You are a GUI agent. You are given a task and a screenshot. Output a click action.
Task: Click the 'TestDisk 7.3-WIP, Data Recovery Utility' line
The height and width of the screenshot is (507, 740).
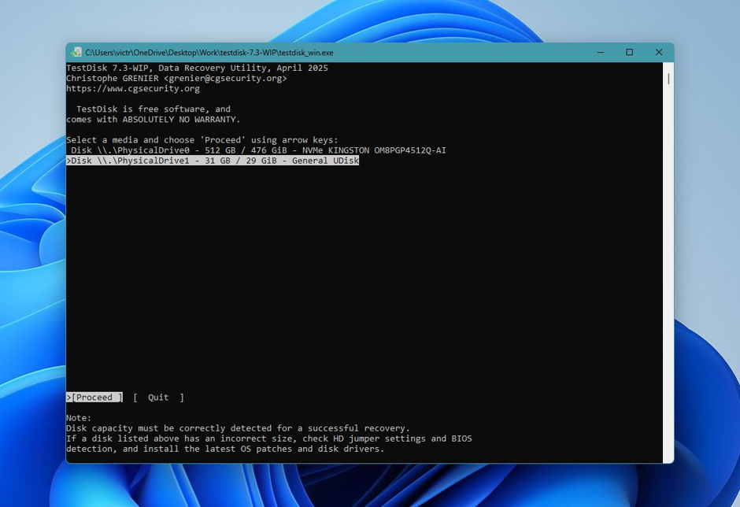coord(198,68)
